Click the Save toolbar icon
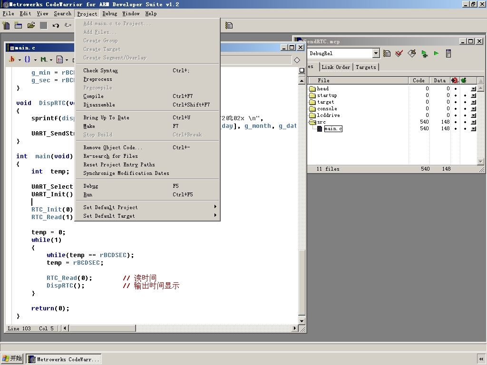 43,26
